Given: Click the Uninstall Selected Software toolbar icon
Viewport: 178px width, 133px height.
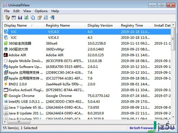Looking at the screenshot, I should 7,17.
